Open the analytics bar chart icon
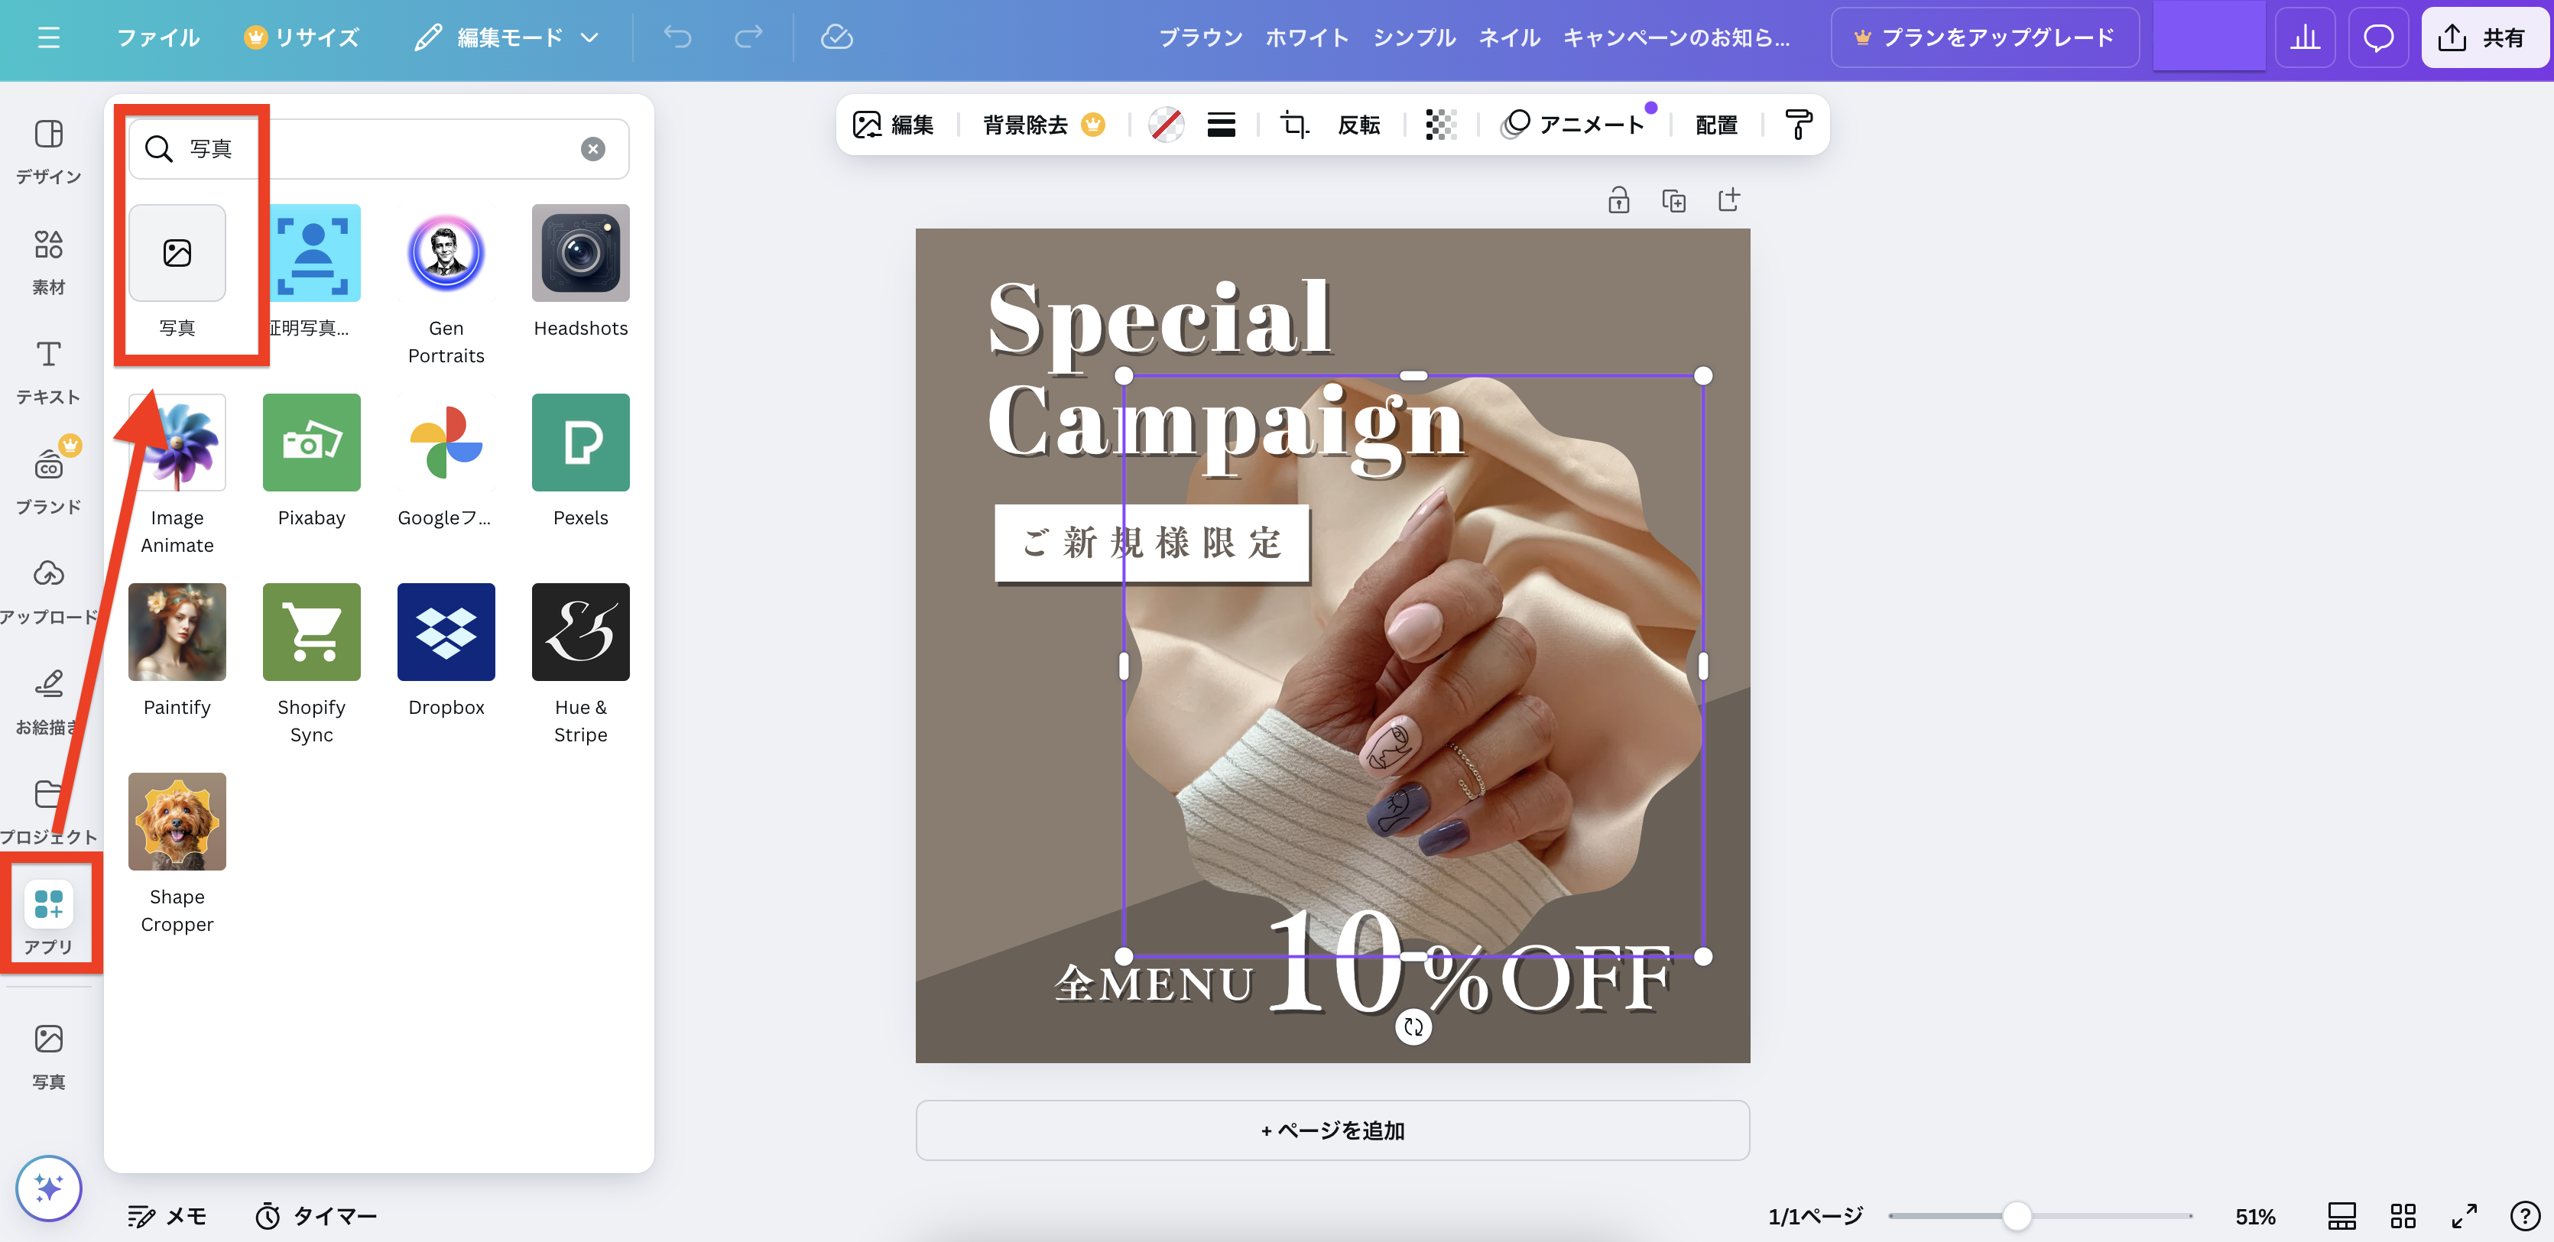 [x=2305, y=37]
